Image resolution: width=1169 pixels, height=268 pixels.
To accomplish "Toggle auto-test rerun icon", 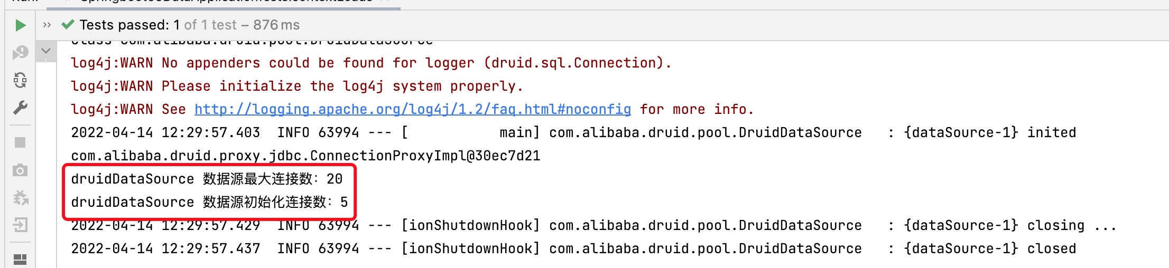I will 20,80.
